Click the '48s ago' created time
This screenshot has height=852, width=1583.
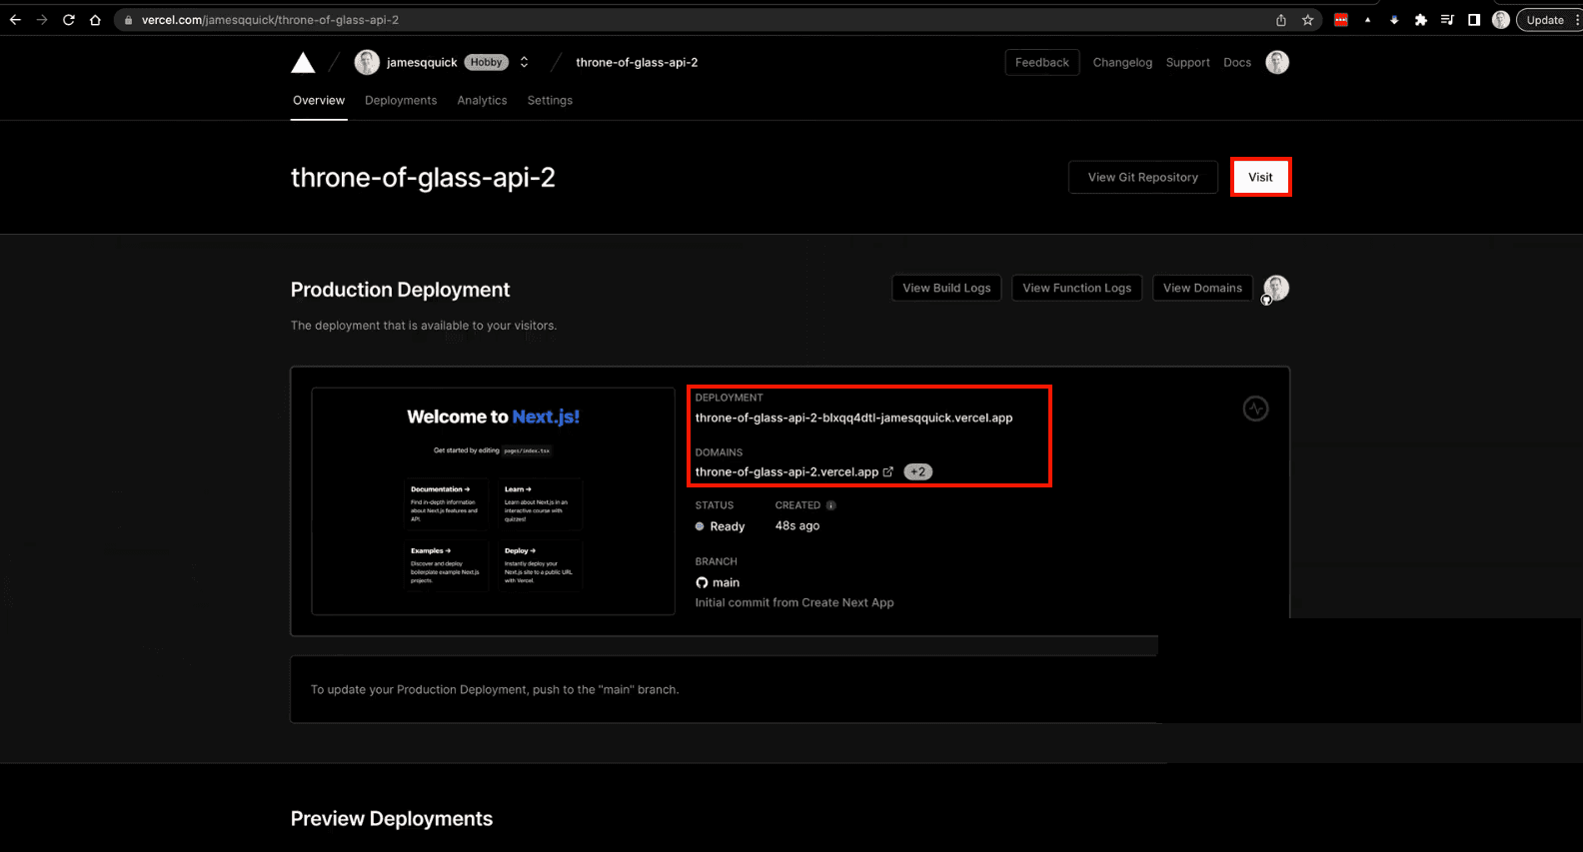pyautogui.click(x=797, y=525)
